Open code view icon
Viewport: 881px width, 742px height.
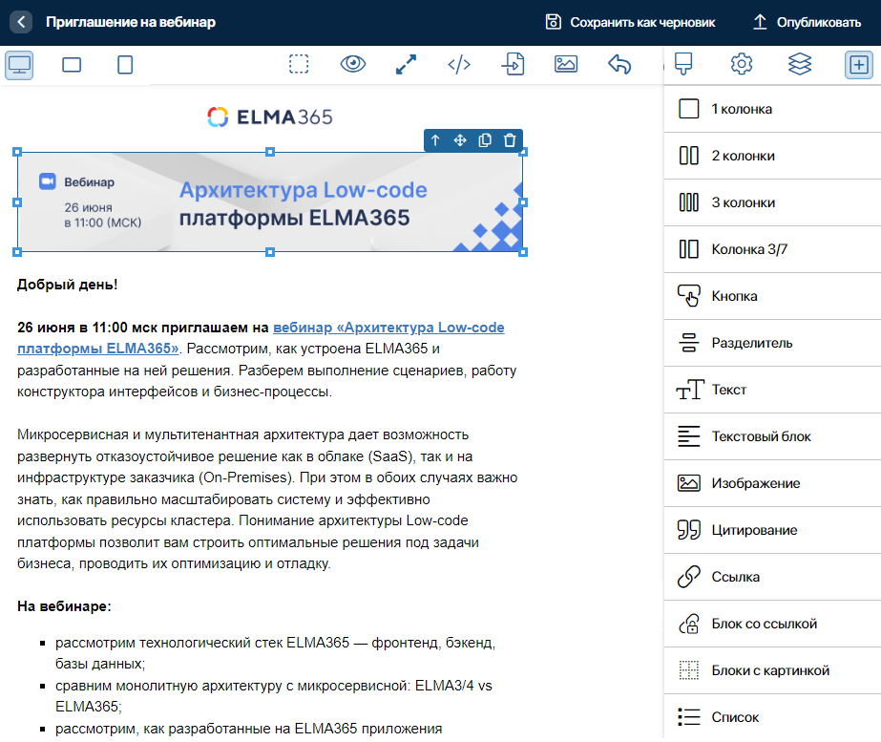pos(459,65)
